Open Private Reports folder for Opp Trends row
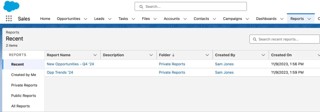The image size is (320, 112). pos(172,72)
